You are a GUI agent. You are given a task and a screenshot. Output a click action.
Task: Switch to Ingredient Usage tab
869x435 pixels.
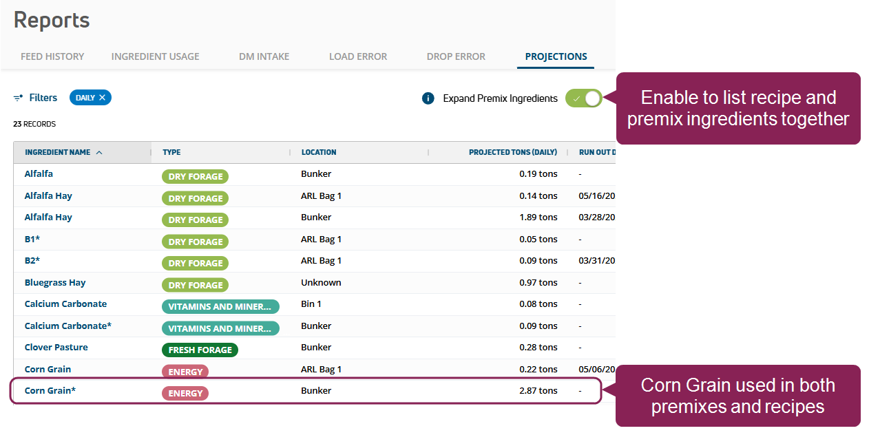(155, 56)
